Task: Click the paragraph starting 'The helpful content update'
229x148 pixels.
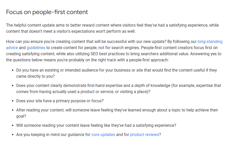Action: tap(112, 28)
